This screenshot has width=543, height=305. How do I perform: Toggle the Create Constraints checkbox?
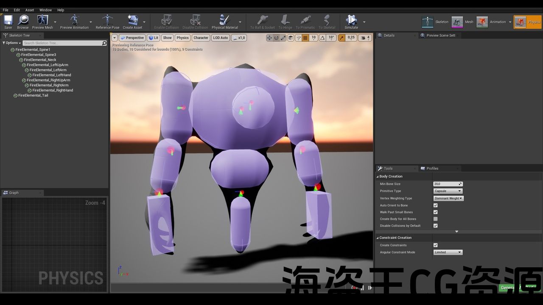point(435,245)
